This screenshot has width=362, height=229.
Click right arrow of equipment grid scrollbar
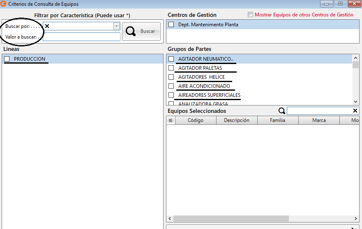[356, 218]
